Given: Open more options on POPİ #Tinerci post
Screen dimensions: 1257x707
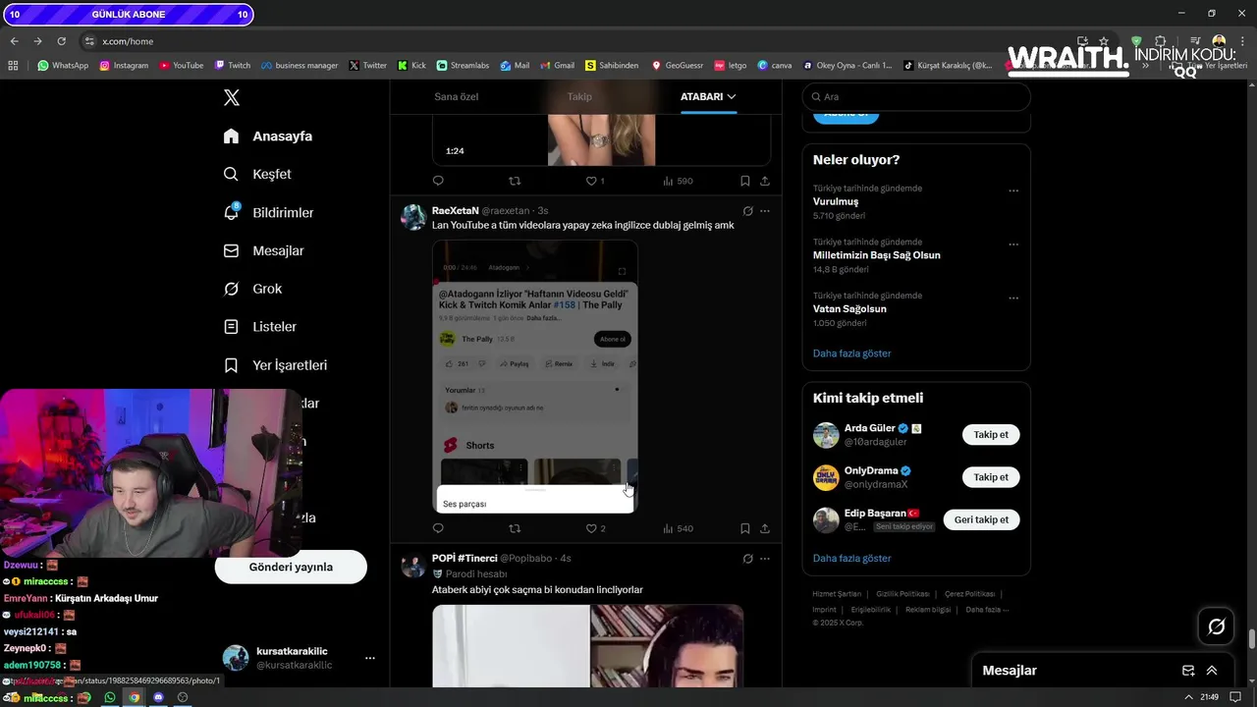Looking at the screenshot, I should coord(765,559).
